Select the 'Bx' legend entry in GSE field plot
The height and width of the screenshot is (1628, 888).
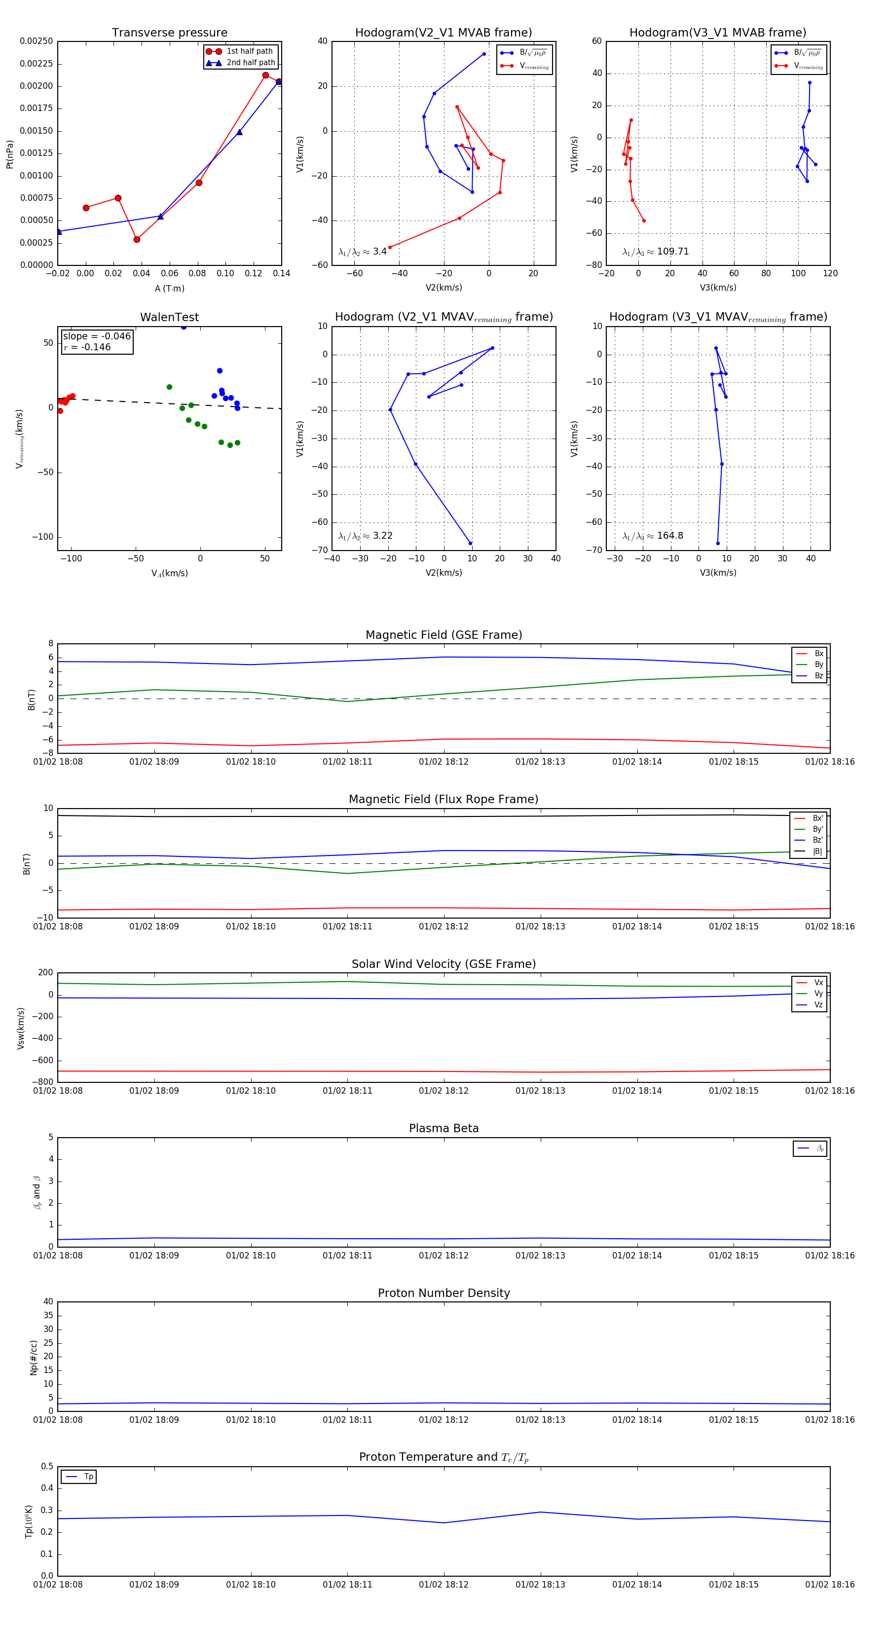point(810,654)
